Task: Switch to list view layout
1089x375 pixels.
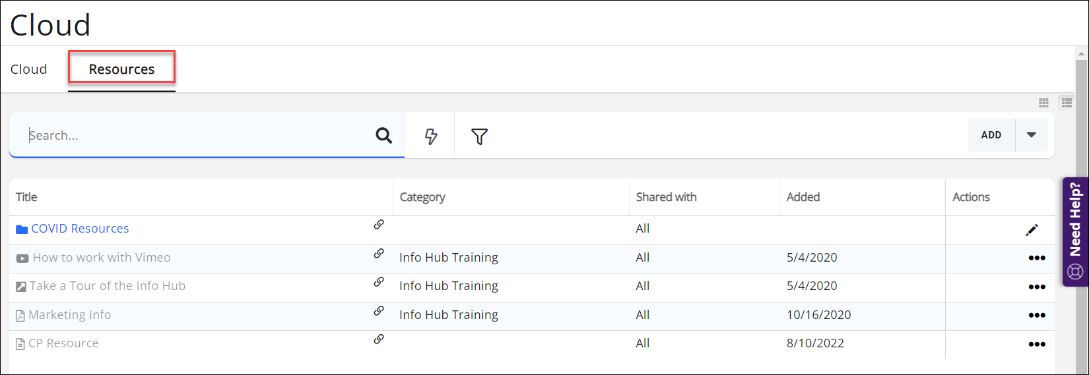Action: [1067, 103]
